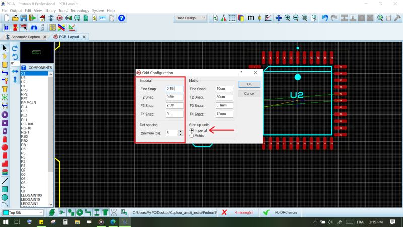The image size is (403, 227).
Task: Open the blue Help question mark icon
Action: (x=121, y=18)
